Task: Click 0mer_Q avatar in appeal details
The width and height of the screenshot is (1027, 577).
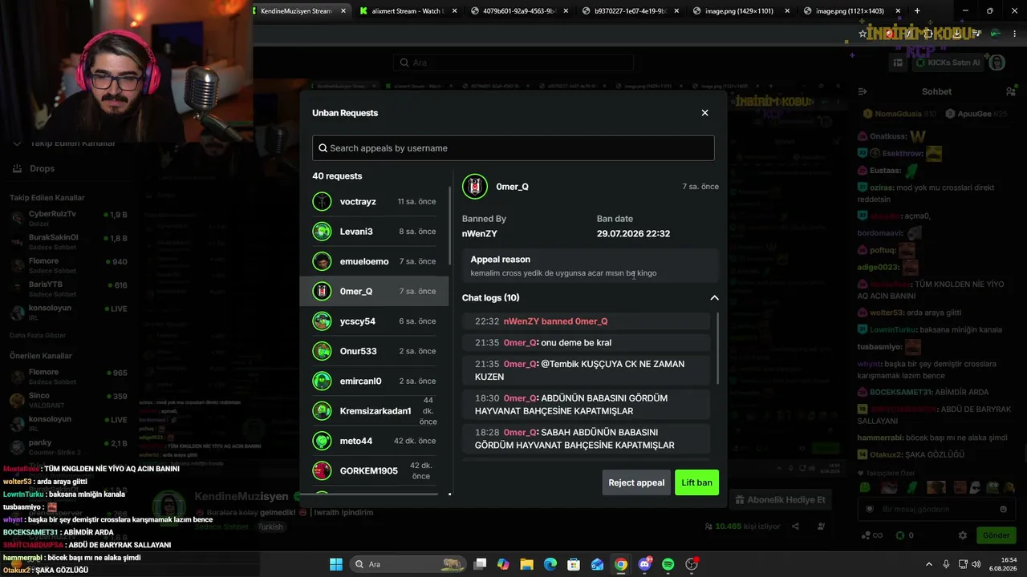Action: pyautogui.click(x=475, y=187)
